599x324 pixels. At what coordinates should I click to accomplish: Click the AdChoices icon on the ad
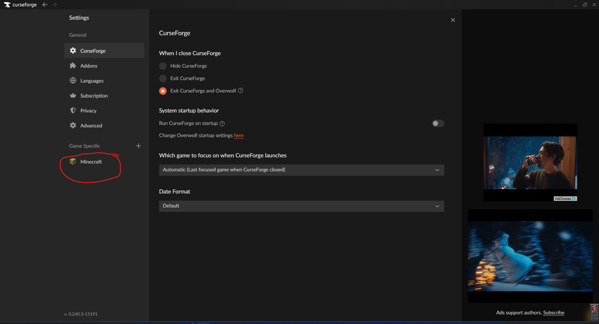coord(574,199)
